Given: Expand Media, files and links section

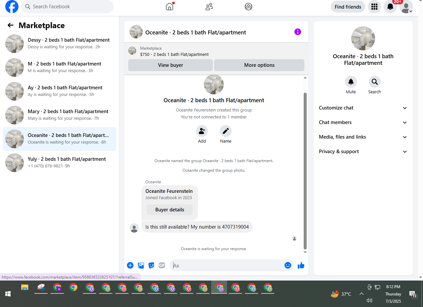Looking at the screenshot, I should tap(363, 137).
